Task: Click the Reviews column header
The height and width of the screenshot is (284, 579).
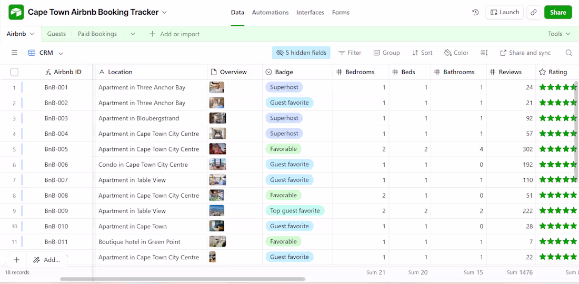Action: [x=511, y=72]
